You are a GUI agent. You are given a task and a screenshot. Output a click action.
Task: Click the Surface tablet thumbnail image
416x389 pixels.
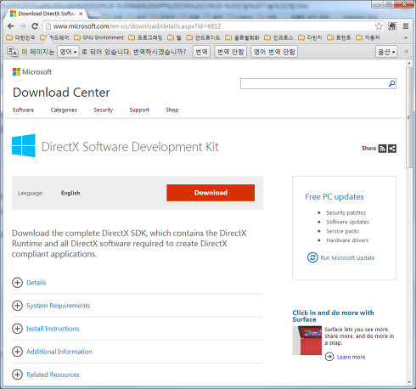pyautogui.click(x=307, y=341)
